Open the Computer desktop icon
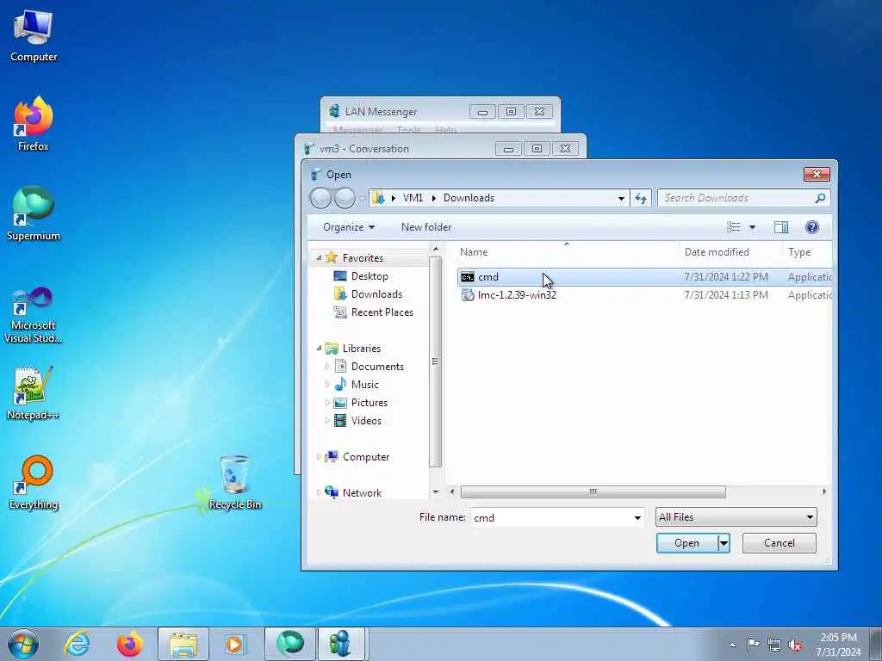Screen dimensions: 882x661 (34, 36)
